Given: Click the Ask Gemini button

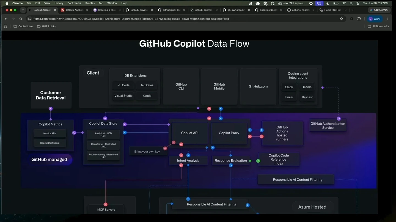Looking at the screenshot, I should point(379,10).
